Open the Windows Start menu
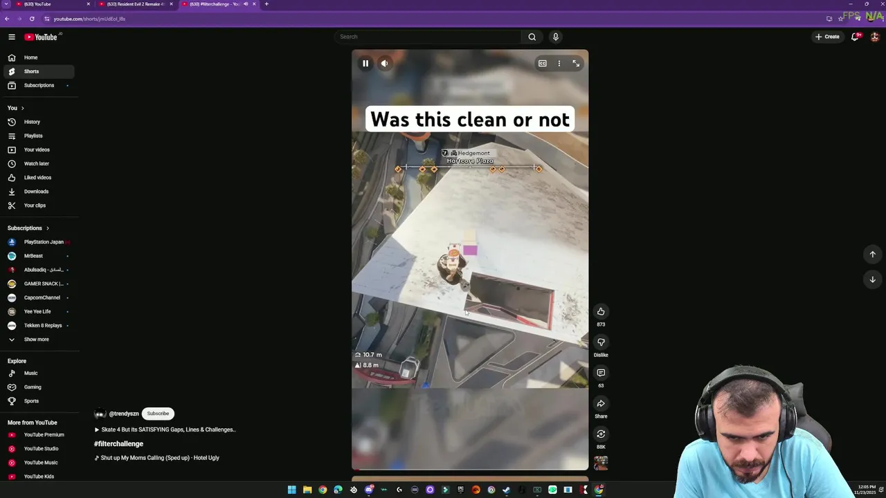 pyautogui.click(x=292, y=490)
